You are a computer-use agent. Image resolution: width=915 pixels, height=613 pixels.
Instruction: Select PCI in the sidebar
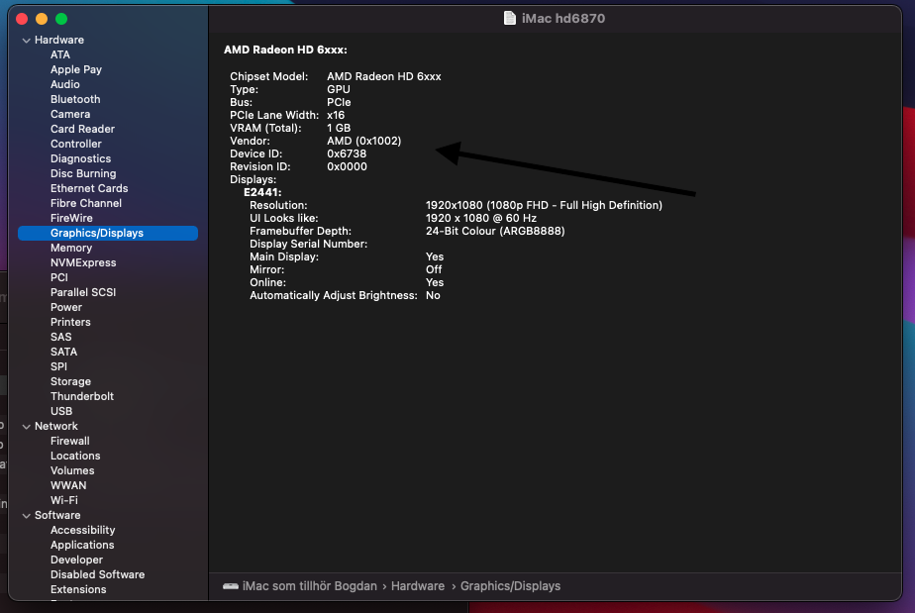coord(59,277)
